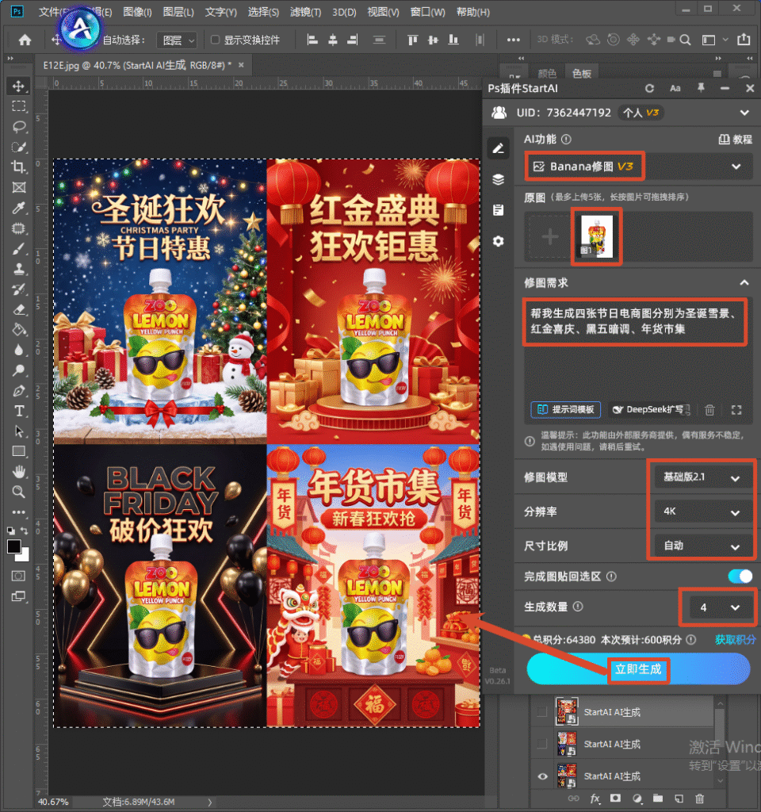Select the Pen tool
761x812 pixels.
pyautogui.click(x=19, y=391)
